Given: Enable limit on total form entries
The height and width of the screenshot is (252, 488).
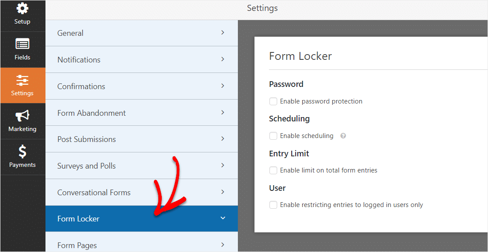Looking at the screenshot, I should [x=273, y=170].
